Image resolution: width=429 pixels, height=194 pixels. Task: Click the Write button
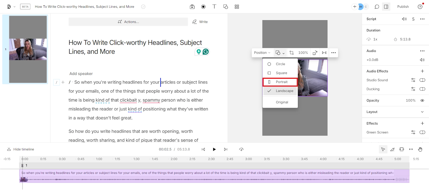[x=200, y=22]
